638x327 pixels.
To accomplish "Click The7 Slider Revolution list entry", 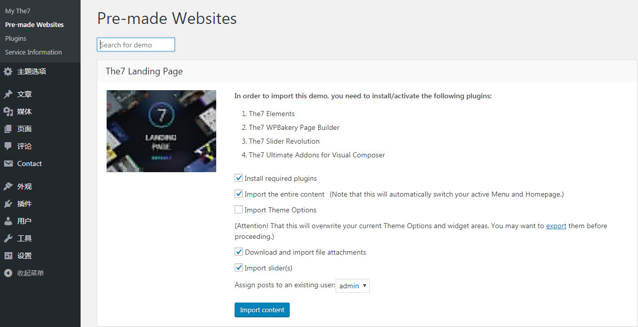I will pos(285,141).
